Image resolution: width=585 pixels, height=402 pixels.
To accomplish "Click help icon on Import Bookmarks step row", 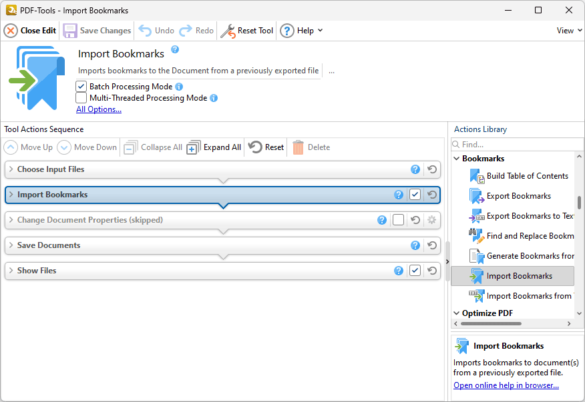I will 399,195.
